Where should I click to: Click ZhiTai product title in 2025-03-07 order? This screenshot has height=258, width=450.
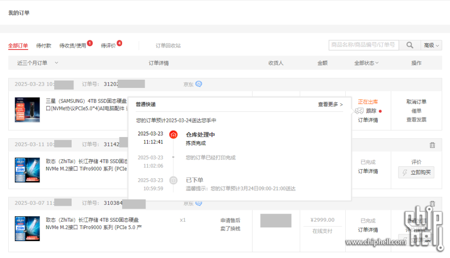click(94, 223)
